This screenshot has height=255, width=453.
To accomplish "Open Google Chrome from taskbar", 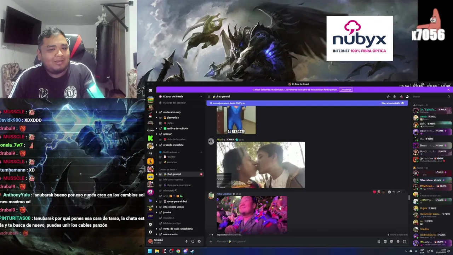I will click(x=178, y=251).
